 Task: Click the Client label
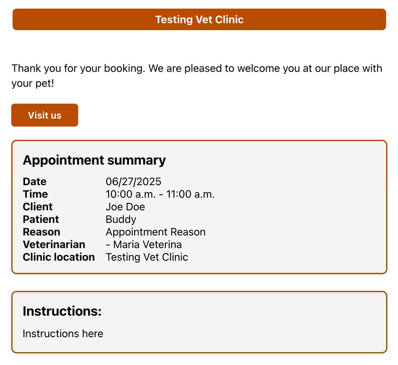[38, 207]
